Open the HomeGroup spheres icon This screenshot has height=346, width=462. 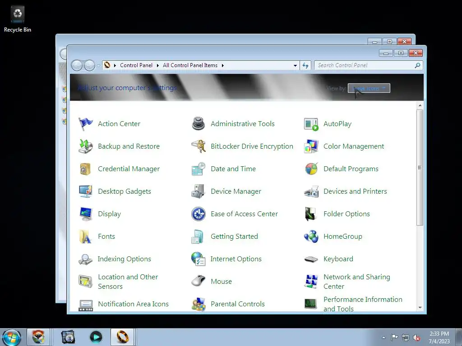pos(311,236)
